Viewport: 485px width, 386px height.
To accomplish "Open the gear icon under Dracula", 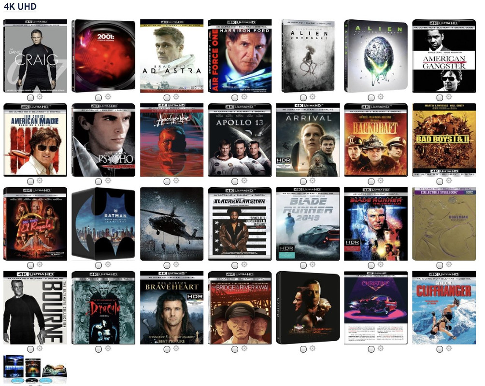I will 108,348.
